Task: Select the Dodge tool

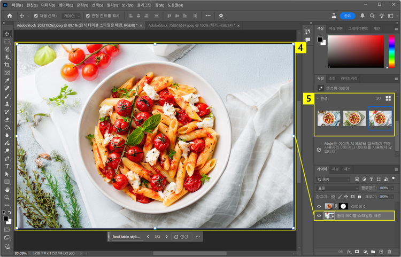Action: point(7,151)
